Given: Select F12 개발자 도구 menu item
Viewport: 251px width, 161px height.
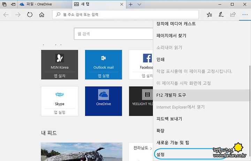Looking at the screenshot, I should pos(201,95).
